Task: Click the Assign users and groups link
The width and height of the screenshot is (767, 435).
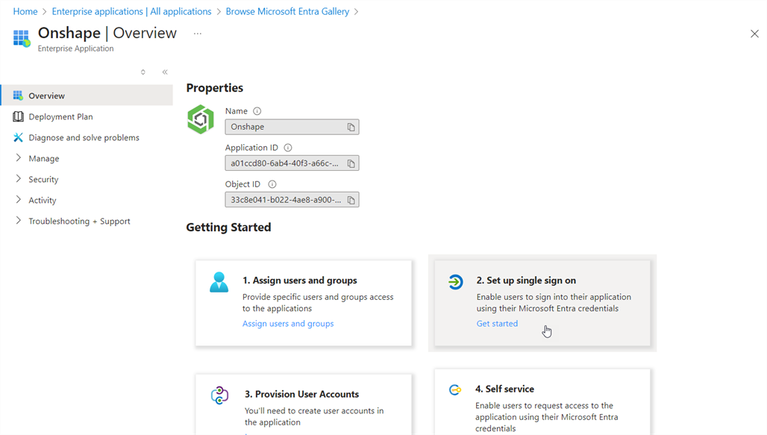Action: tap(288, 324)
